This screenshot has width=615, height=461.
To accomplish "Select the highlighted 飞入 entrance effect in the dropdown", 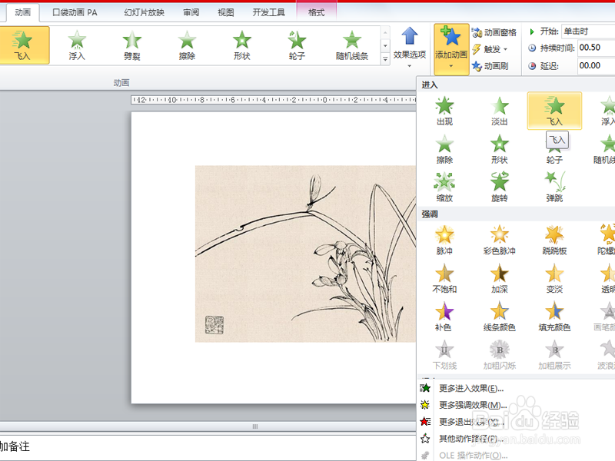I will 554,111.
